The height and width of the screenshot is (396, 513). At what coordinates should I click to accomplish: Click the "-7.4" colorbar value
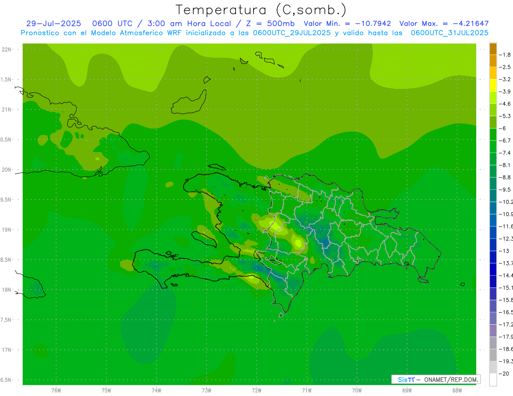pos(505,153)
